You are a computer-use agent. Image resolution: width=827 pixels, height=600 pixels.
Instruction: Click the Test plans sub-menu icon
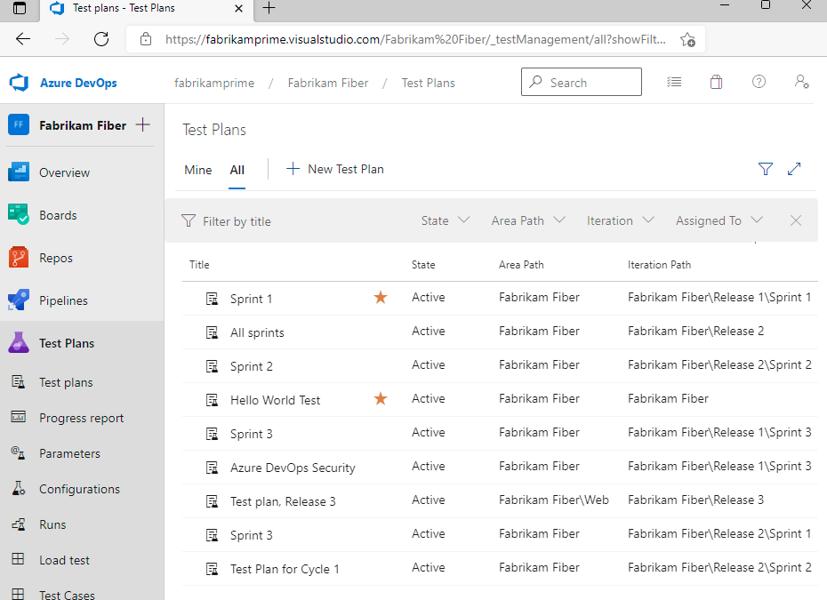(x=19, y=381)
